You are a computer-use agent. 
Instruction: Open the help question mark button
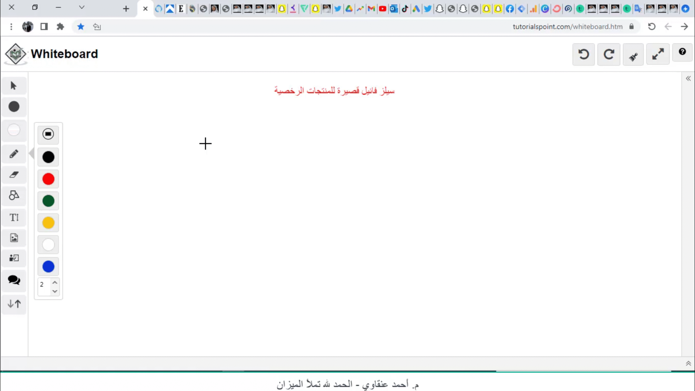(x=682, y=52)
